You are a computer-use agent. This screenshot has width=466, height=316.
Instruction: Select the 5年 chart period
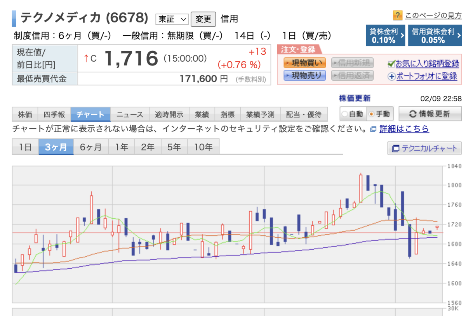coord(174,147)
